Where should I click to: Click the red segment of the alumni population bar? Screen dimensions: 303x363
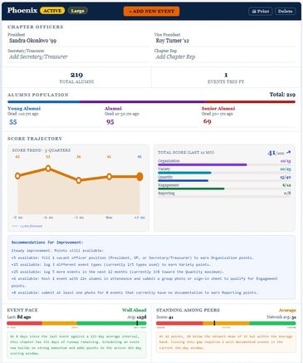[250, 102]
